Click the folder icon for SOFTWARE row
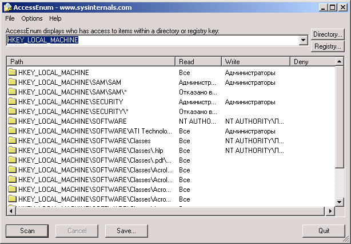Viewport: 351px width, 244px height. (13, 121)
